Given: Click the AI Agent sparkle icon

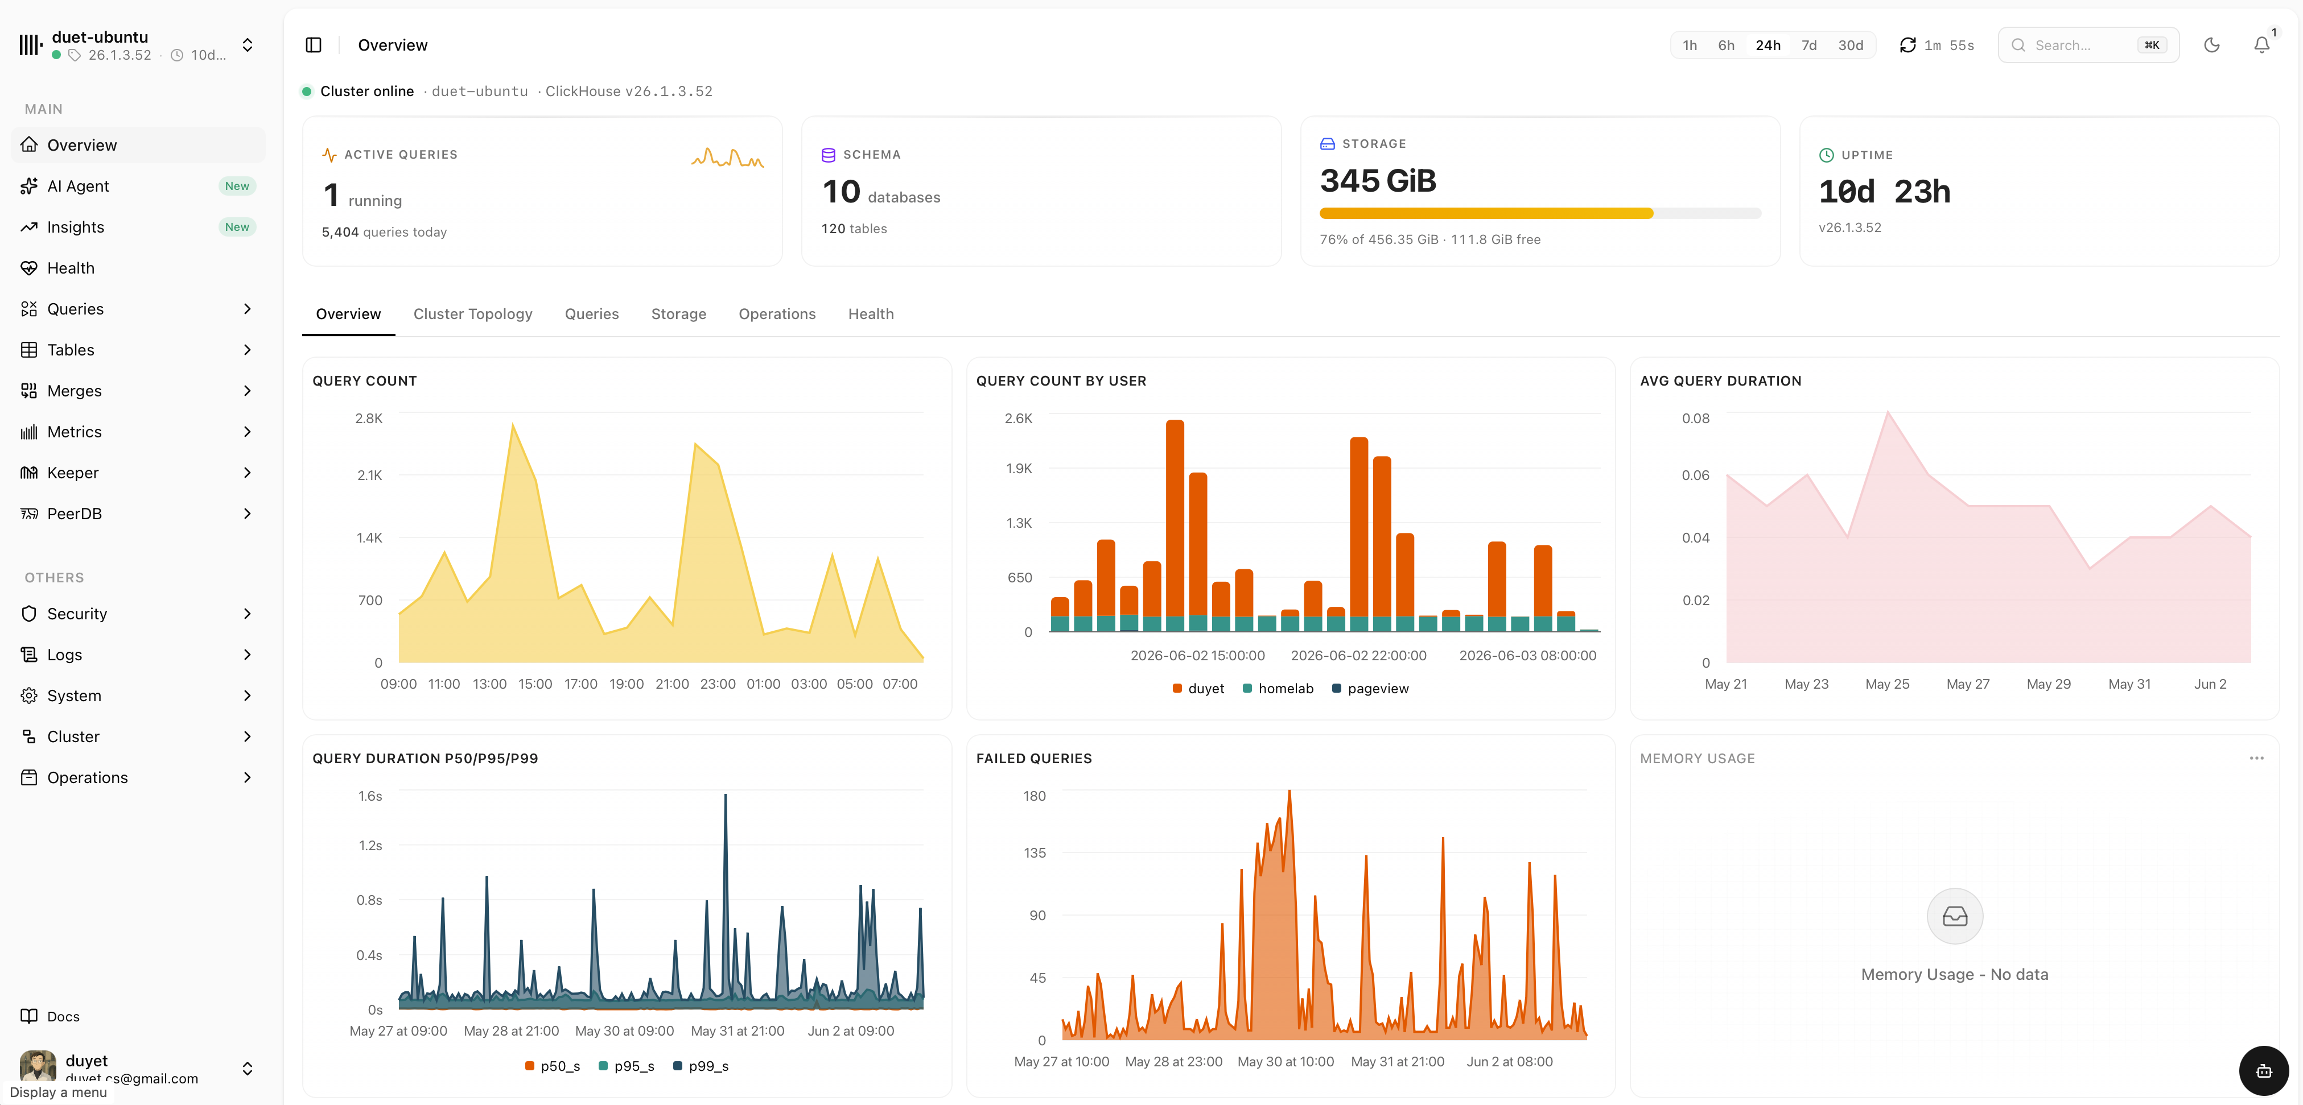Looking at the screenshot, I should (30, 186).
